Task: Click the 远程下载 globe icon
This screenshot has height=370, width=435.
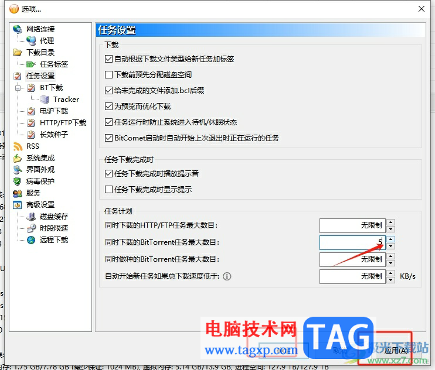Action: [31, 240]
